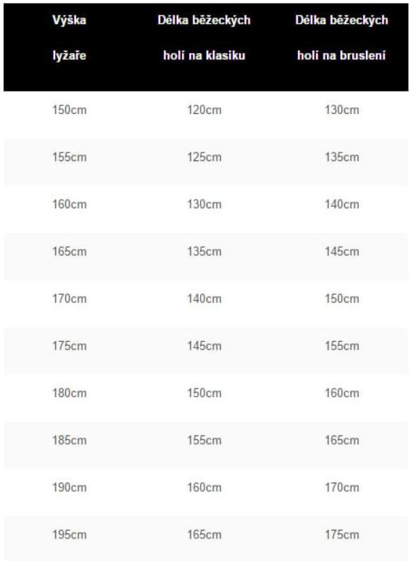
Task: Click 'Délka běžeckých holí na klasiku' header
Action: pos(204,38)
